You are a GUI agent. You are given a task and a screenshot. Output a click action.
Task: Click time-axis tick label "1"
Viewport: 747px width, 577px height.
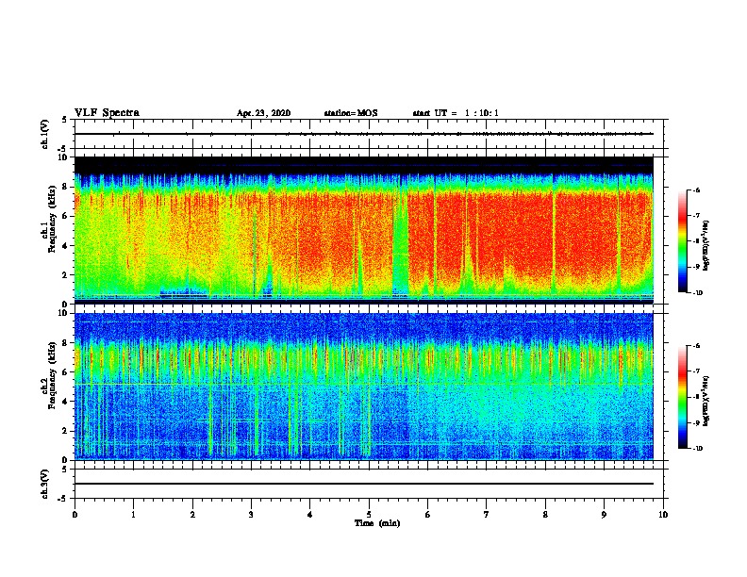pyautogui.click(x=133, y=515)
